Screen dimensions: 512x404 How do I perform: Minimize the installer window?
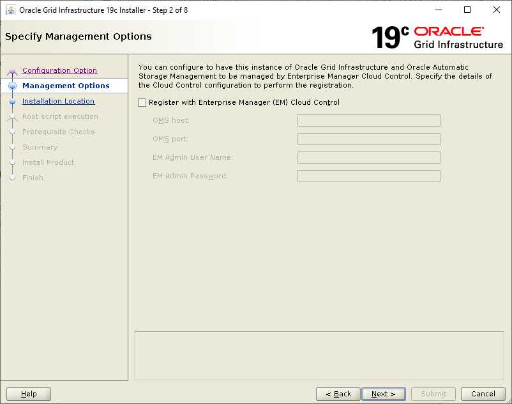point(439,10)
